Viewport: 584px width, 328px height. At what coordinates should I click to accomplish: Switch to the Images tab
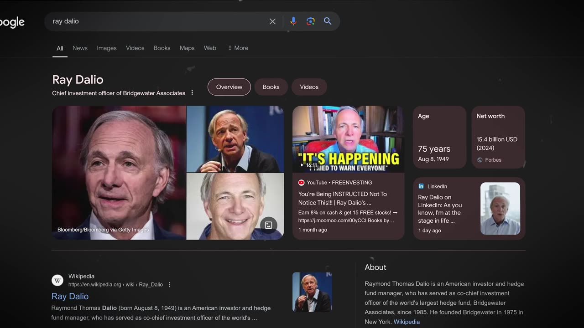(107, 48)
